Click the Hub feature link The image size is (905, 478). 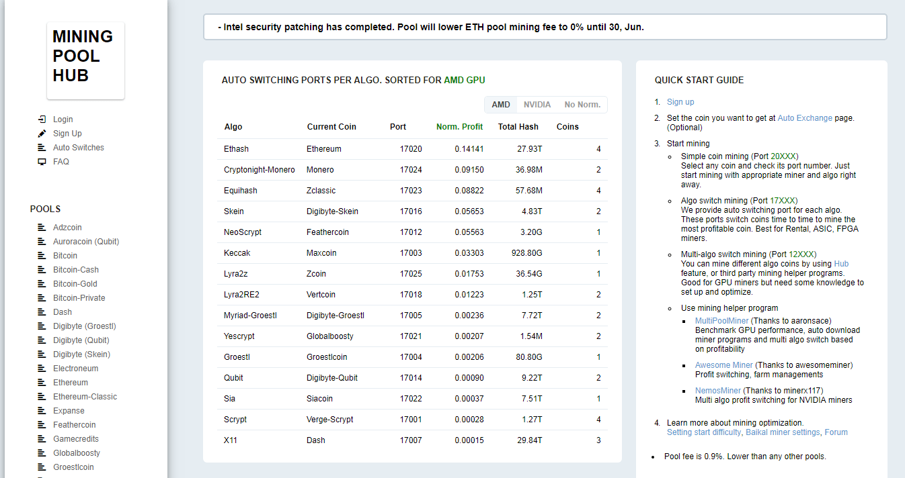841,264
